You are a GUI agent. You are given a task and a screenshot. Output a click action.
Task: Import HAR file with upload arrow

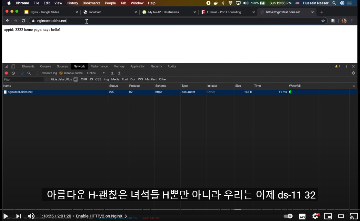pos(112,73)
